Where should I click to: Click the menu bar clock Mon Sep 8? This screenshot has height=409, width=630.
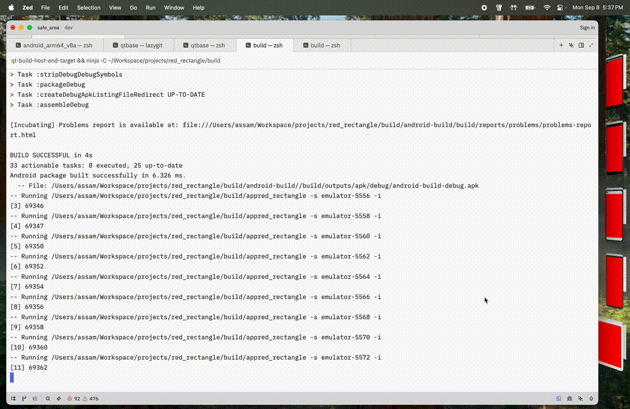[597, 8]
